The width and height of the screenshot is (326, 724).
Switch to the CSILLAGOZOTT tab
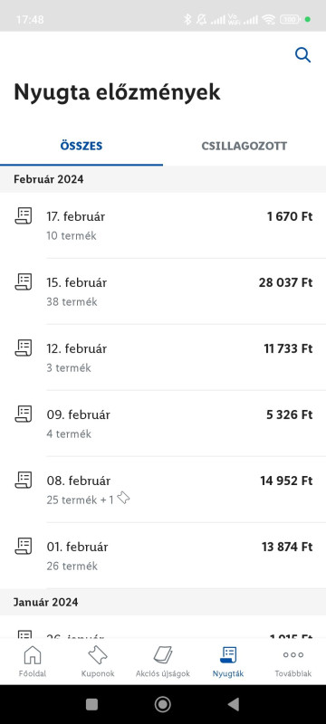pyautogui.click(x=244, y=146)
